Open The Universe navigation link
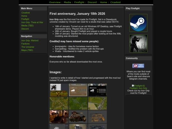Viewport: 172px width, 129px height. (x=28, y=47)
